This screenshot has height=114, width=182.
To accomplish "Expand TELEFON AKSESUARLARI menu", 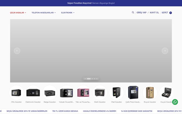I will pos(44,13).
